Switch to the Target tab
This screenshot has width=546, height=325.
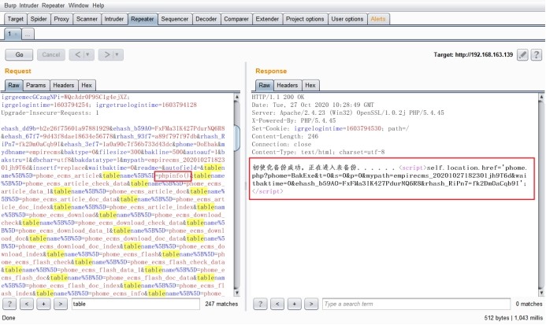15,19
